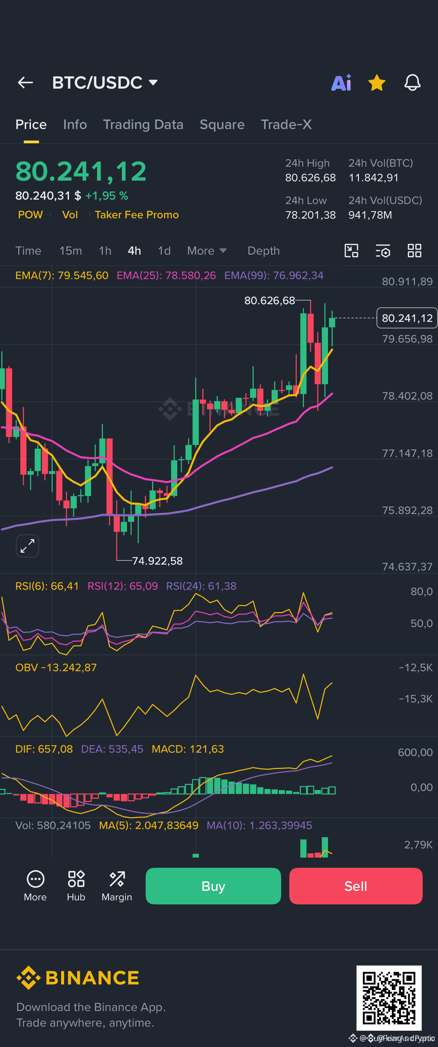This screenshot has width=438, height=1047.
Task: Open the More menu icon
Action: click(35, 886)
